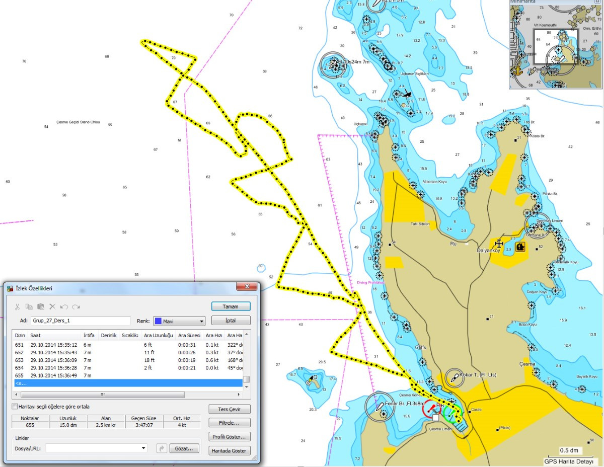604x467 pixels.
Task: Click the Kokar T. light symbol on map
Action: coord(454,377)
